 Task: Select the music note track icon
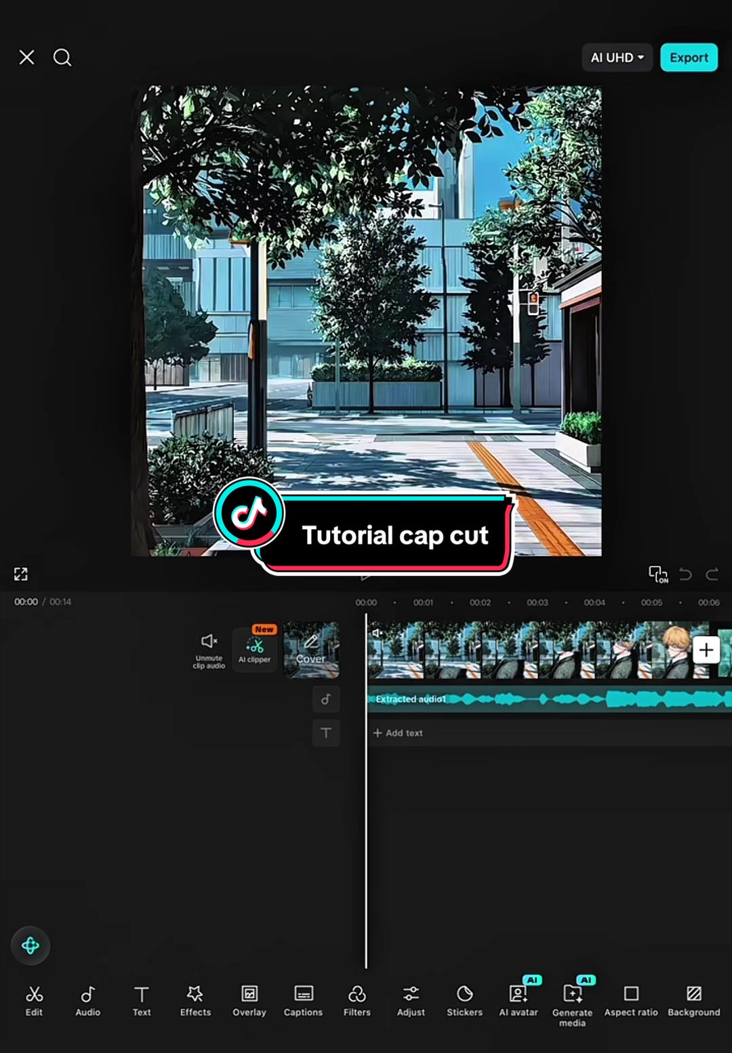[x=326, y=699]
